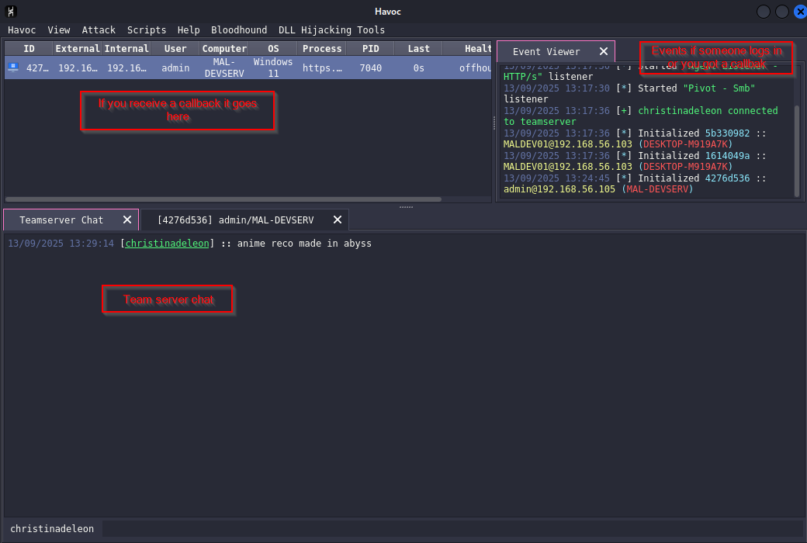Click the https process cell
Image resolution: width=807 pixels, height=543 pixels.
pos(322,67)
